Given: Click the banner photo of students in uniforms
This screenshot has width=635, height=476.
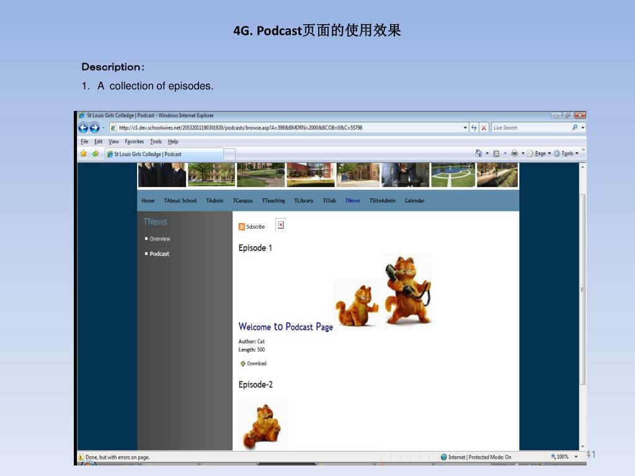Looking at the screenshot, I should coord(162,175).
